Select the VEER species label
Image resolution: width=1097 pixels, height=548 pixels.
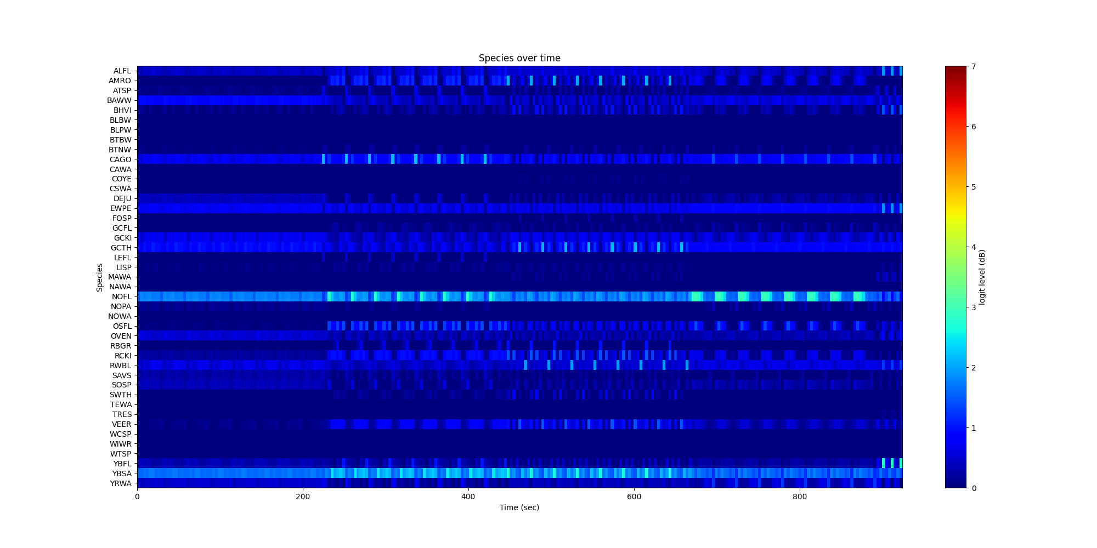tap(121, 425)
